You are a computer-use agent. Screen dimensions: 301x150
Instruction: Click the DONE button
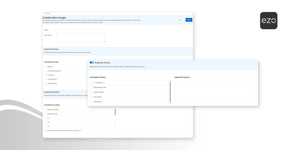pyautogui.click(x=189, y=19)
